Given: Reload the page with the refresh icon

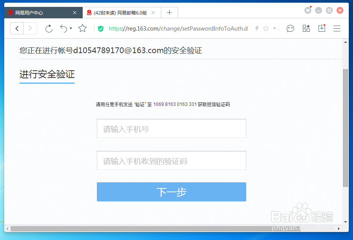Looking at the screenshot, I should 49,29.
